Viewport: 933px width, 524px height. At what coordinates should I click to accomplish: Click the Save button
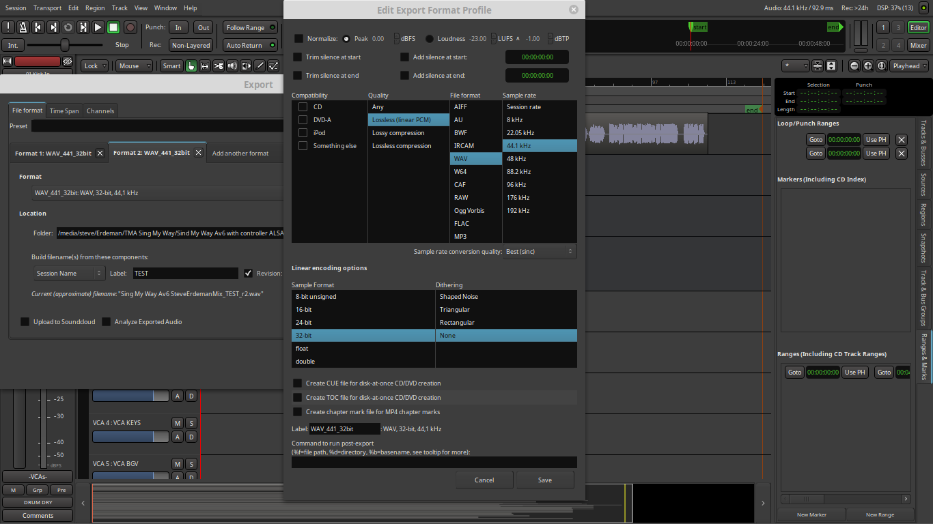[544, 480]
